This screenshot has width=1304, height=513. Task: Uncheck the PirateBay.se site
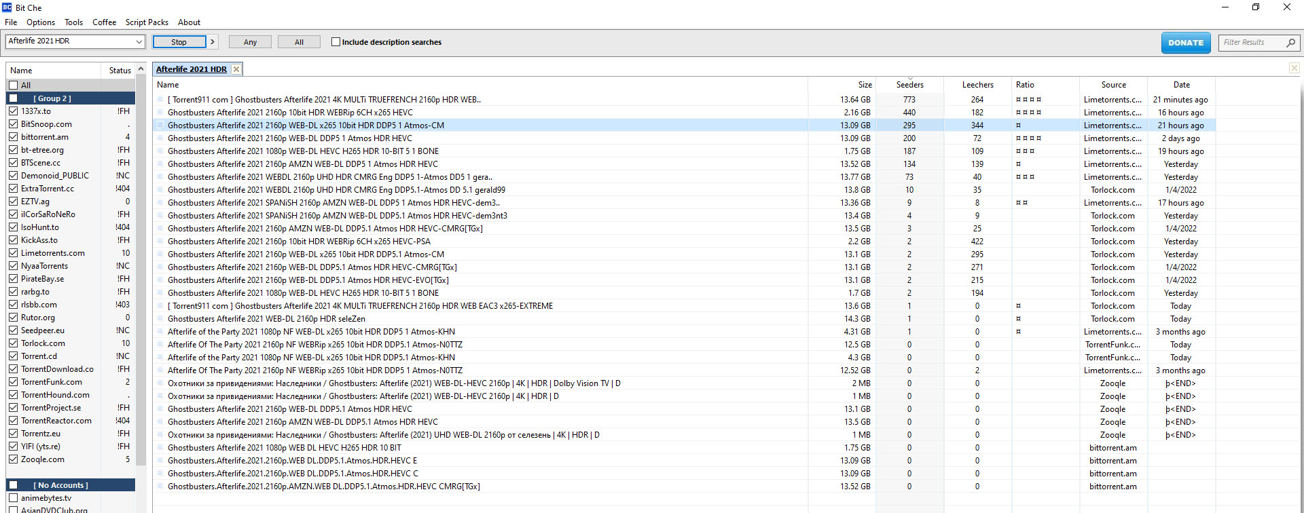[13, 279]
